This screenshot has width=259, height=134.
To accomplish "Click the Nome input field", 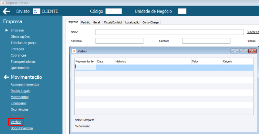I will click(170, 32).
